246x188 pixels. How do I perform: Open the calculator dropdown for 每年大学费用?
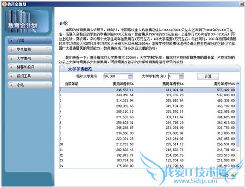click(131, 76)
